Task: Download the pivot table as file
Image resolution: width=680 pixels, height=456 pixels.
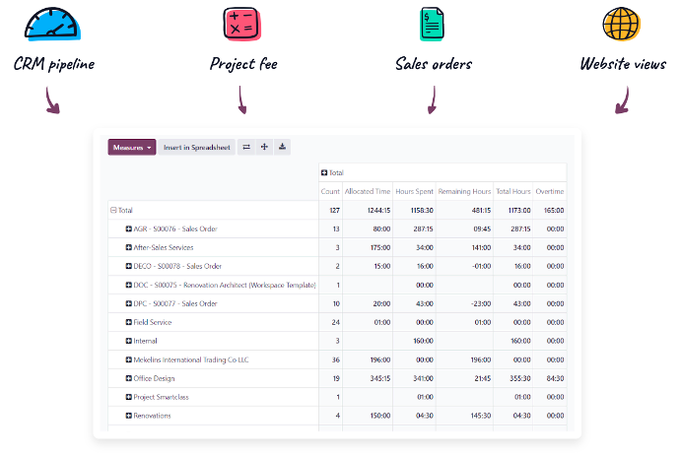Action: point(283,147)
